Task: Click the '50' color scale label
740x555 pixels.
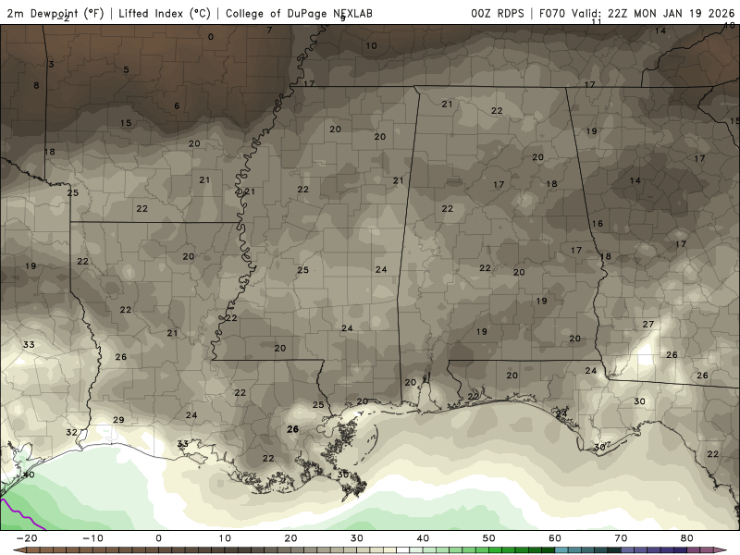Action: (x=489, y=538)
